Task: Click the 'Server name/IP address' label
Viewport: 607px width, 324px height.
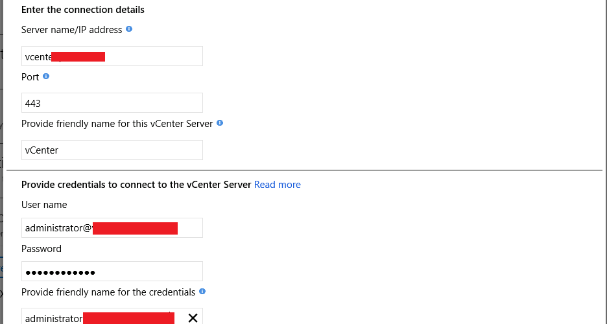Action: [71, 30]
